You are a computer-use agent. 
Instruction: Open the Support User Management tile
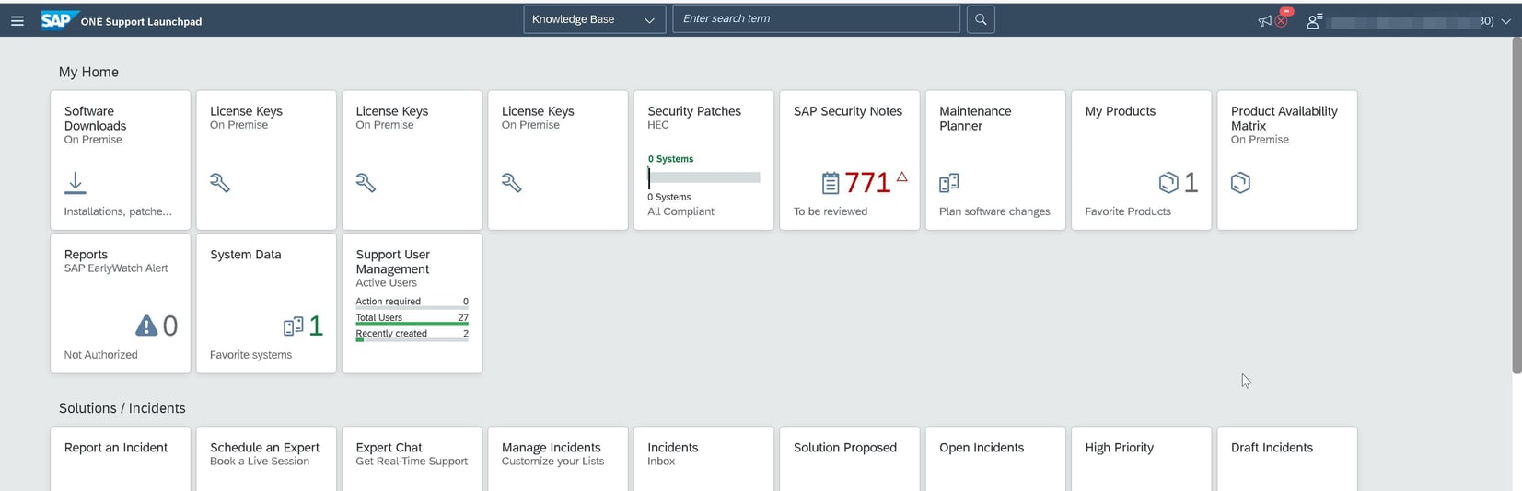[412, 303]
